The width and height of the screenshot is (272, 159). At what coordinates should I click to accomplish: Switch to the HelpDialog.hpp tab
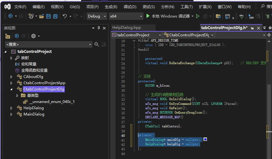(126, 28)
